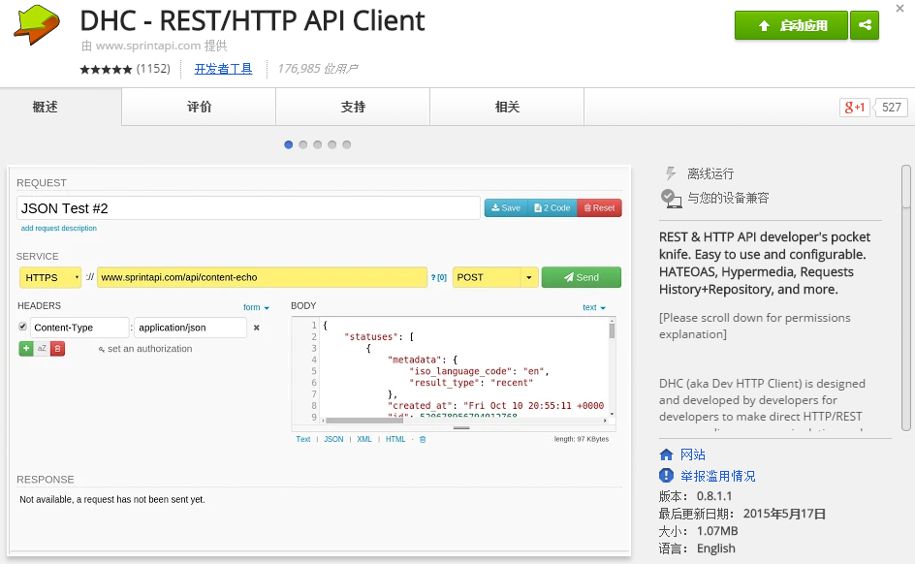Click the red Reset button
The width and height of the screenshot is (915, 564).
599,208
